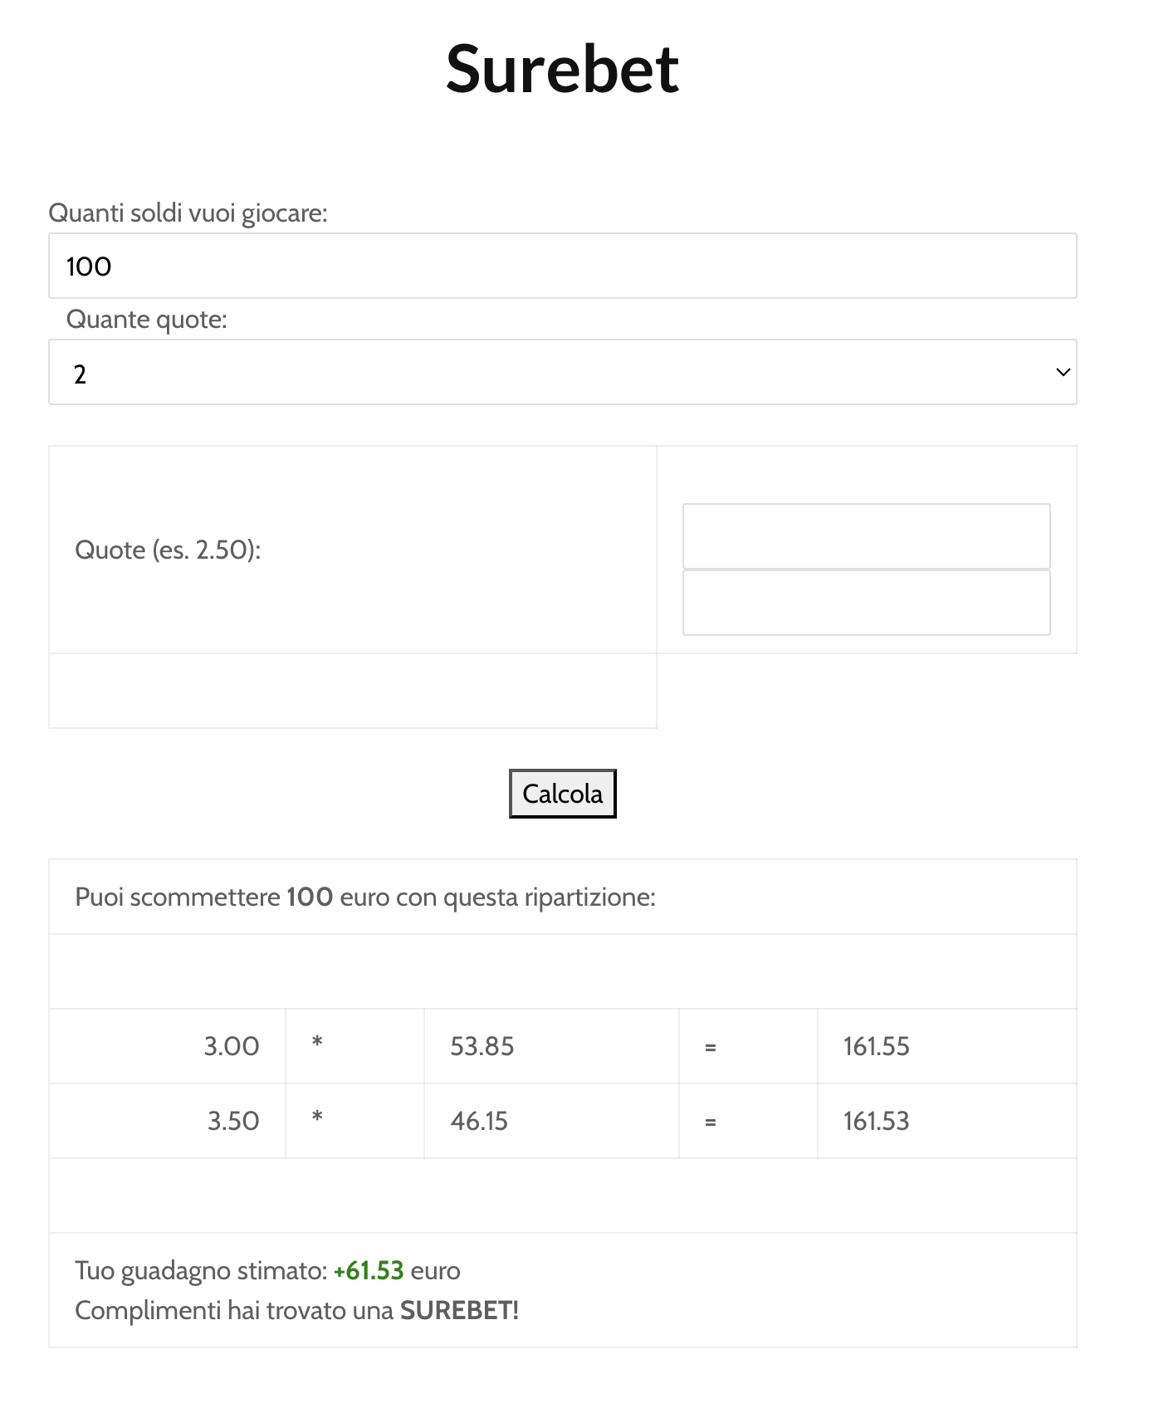Click the chevron arrow on the quote-count dropdown

[1063, 372]
